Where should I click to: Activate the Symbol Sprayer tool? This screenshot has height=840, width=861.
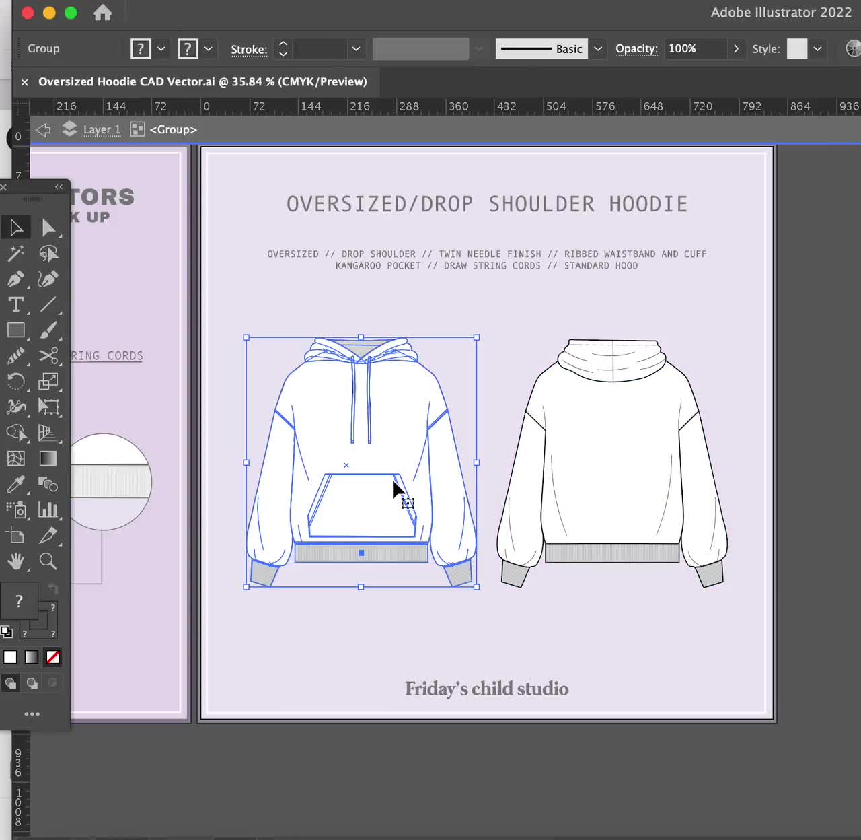16,510
